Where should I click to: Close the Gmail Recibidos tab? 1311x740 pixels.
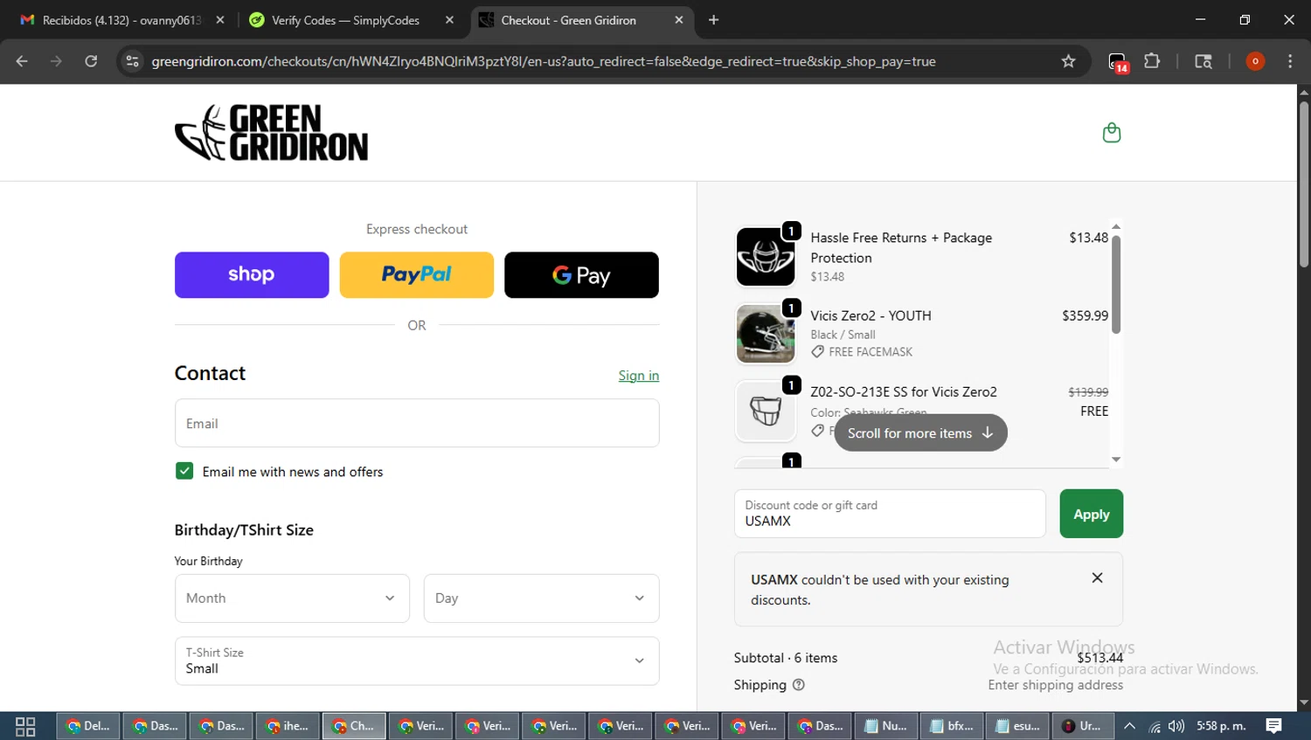click(x=220, y=20)
